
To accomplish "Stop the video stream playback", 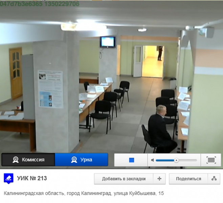I will tap(131, 160).
